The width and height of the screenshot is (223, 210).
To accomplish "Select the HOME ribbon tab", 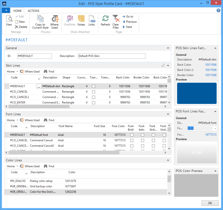I will tap(18, 11).
